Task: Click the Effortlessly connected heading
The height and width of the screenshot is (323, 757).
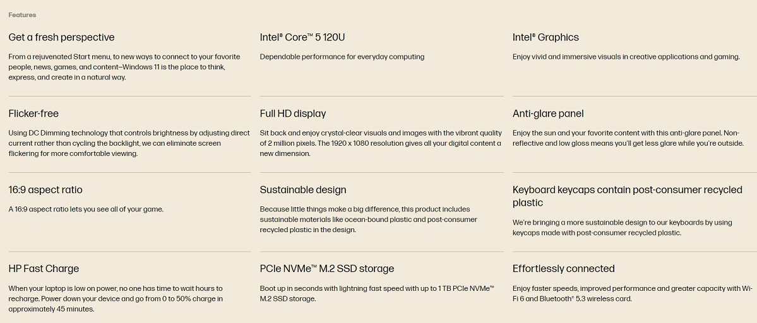Action: (563, 269)
